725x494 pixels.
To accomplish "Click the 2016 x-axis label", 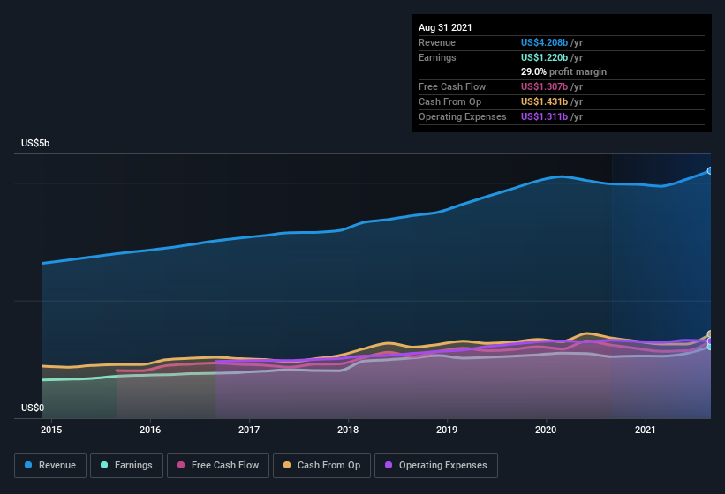I will (150, 430).
